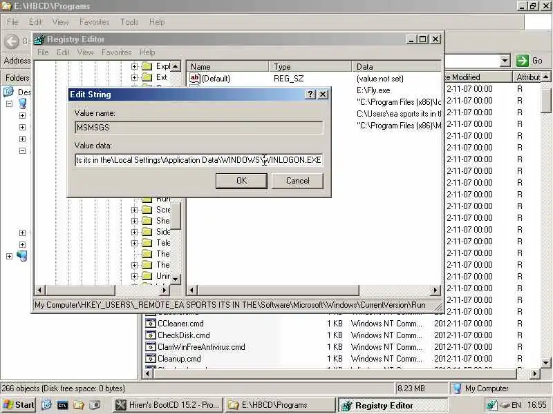The image size is (553, 414).
Task: Select the Scre folder icon in tree
Action: pos(147,210)
